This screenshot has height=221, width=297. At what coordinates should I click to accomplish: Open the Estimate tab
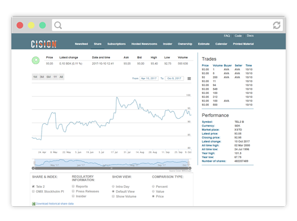click(x=204, y=44)
